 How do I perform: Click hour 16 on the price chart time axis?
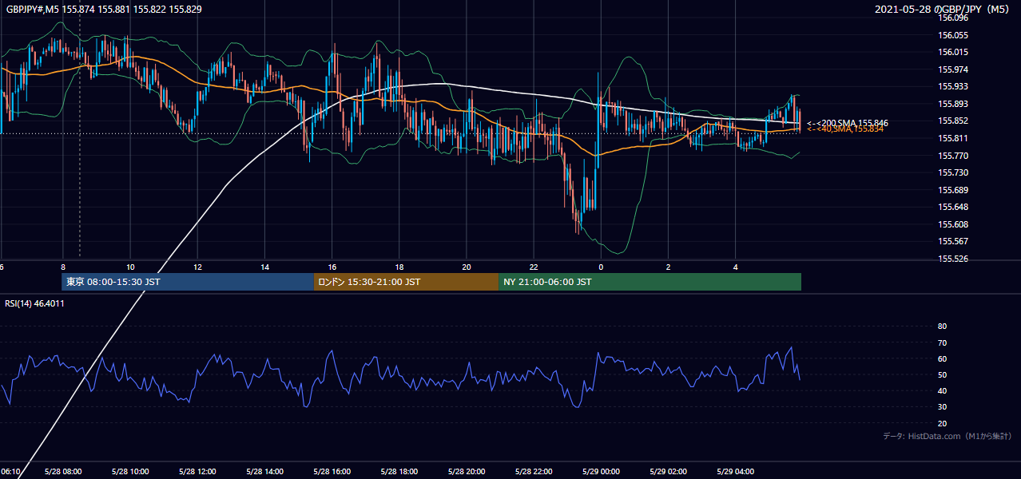(332, 267)
